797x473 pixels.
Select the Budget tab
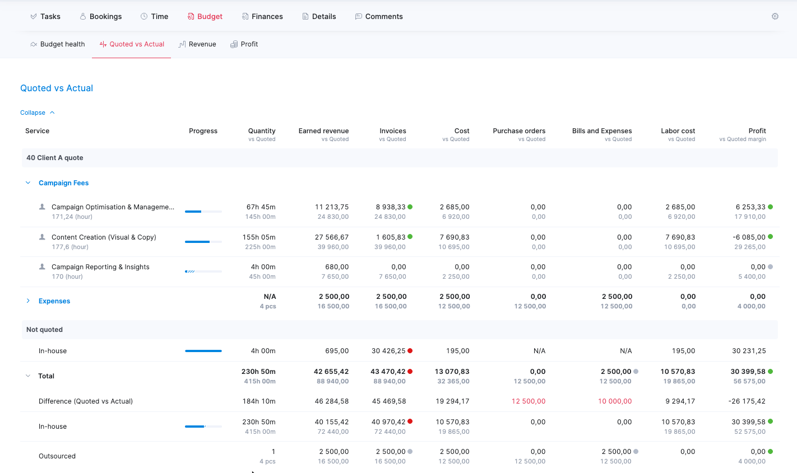coord(205,16)
